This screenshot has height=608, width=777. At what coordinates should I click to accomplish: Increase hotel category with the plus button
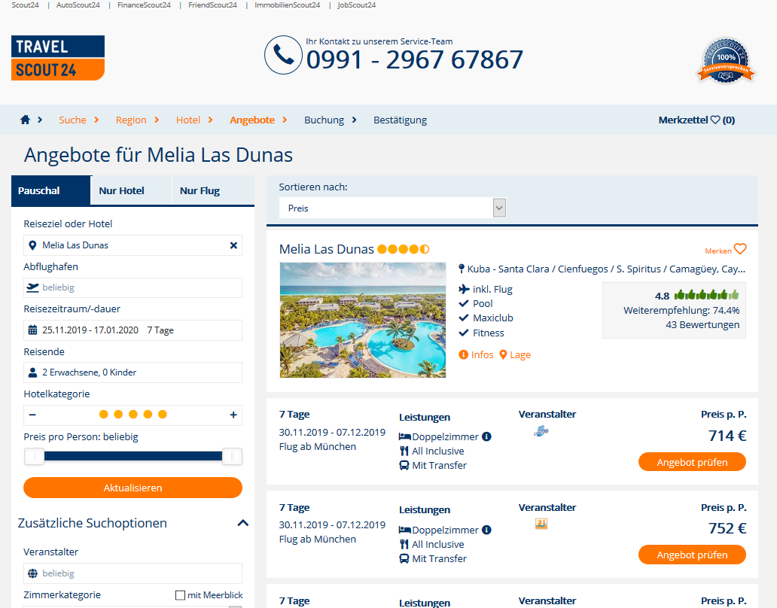pyautogui.click(x=233, y=415)
